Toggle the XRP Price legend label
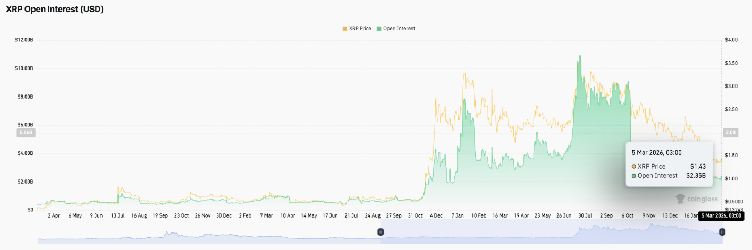This screenshot has height=250, width=752. (x=360, y=28)
